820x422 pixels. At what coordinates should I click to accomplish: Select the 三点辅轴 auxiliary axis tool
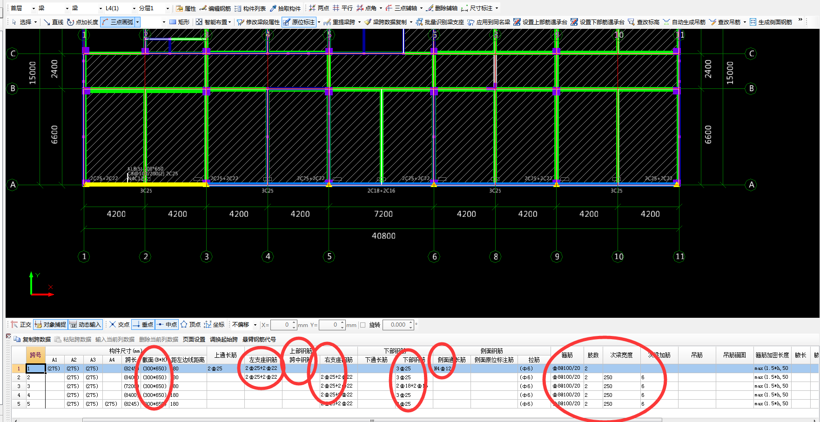(401, 8)
